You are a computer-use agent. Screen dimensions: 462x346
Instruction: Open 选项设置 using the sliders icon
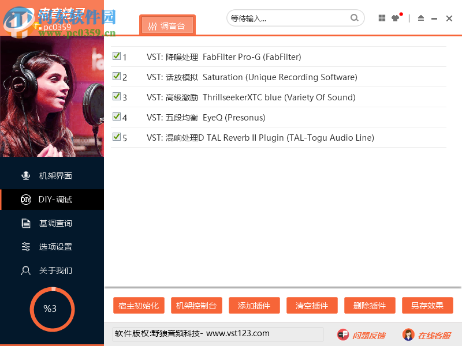pyautogui.click(x=25, y=246)
